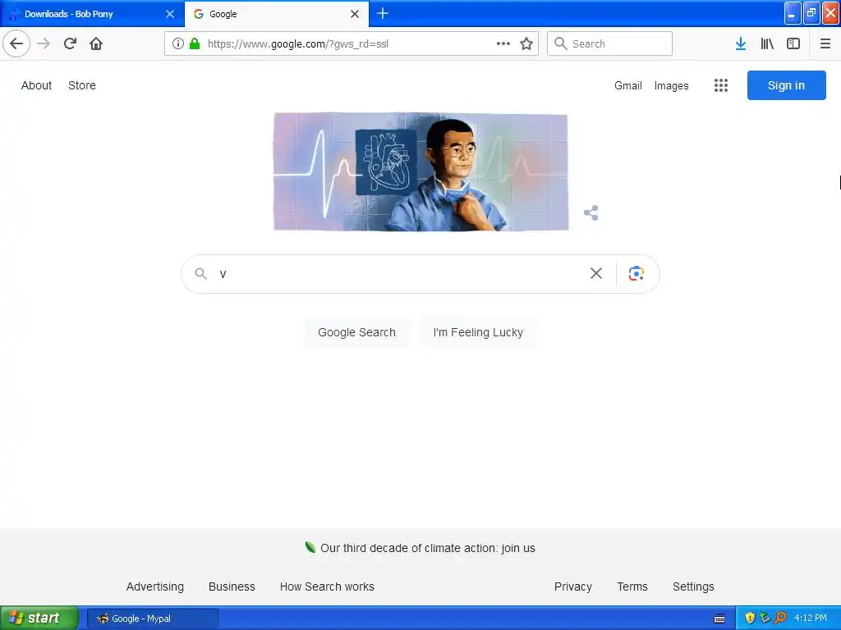Toggle the sidebar view

(x=793, y=43)
